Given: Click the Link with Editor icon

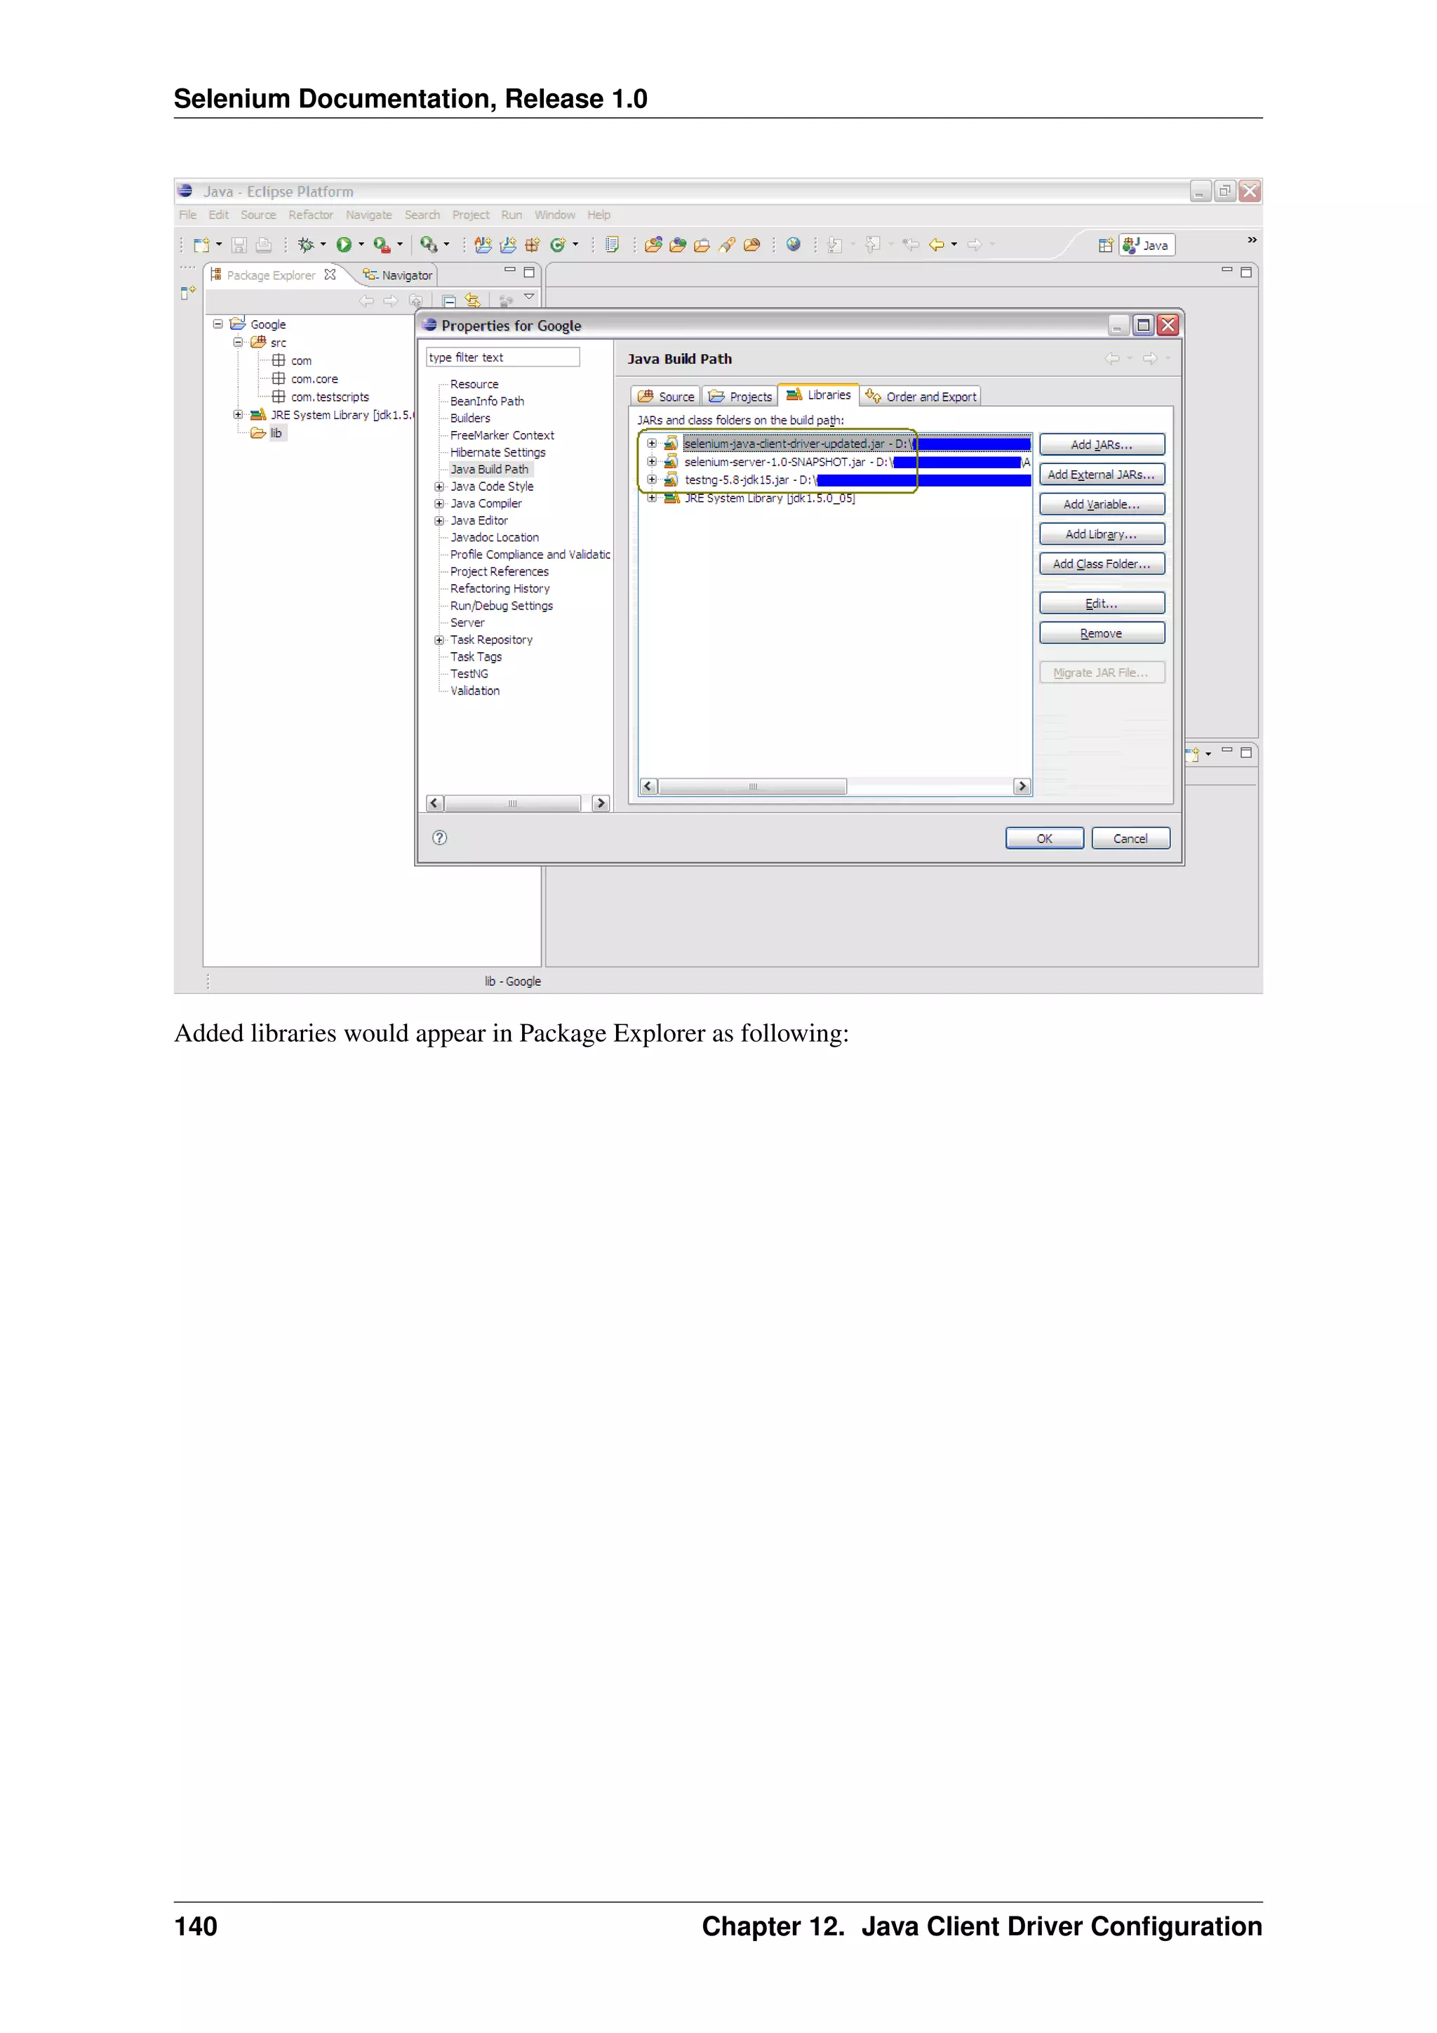Looking at the screenshot, I should click(x=472, y=301).
